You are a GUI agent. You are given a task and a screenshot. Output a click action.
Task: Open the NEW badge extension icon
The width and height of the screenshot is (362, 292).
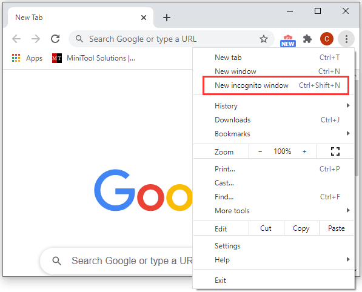(288, 41)
